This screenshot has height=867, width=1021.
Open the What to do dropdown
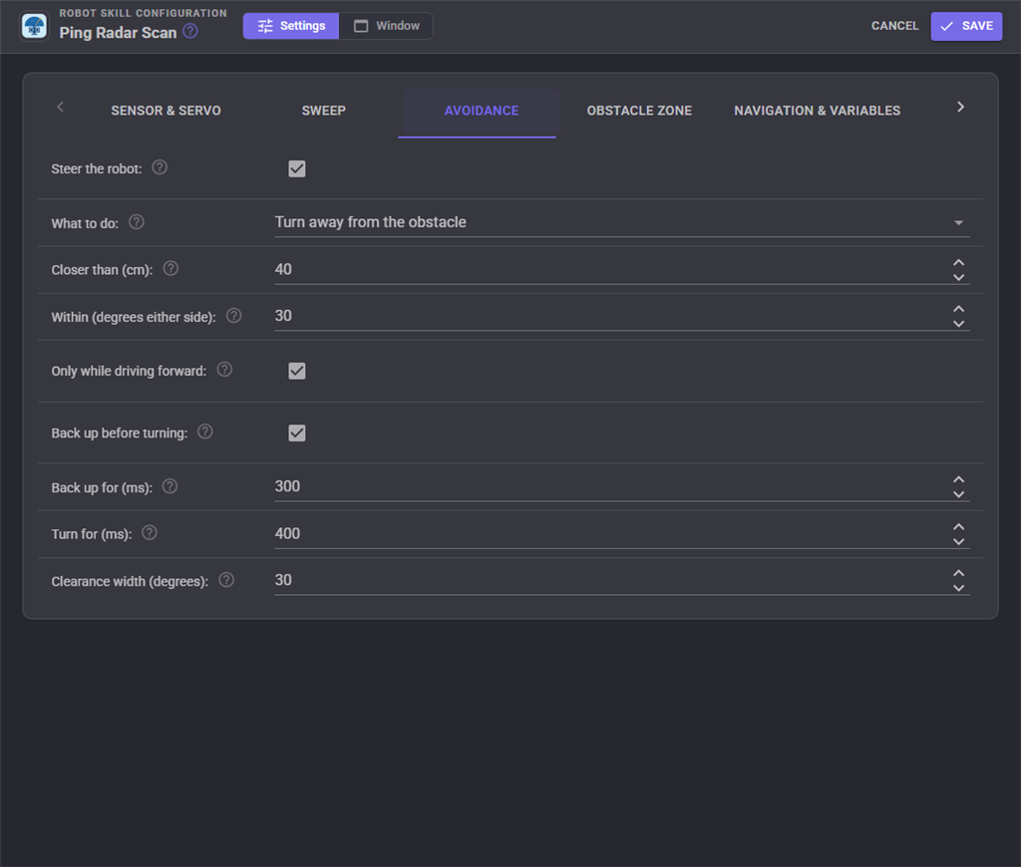coord(622,222)
